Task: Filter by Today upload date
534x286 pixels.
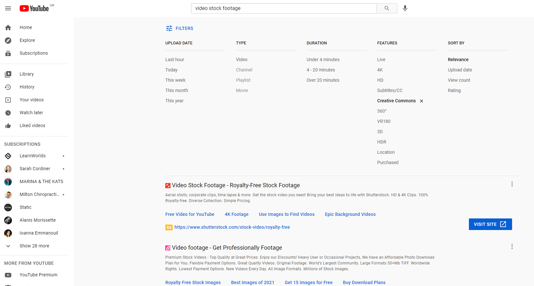Action: [x=171, y=70]
